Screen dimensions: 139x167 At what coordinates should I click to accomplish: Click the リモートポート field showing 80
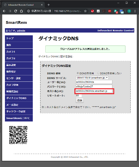(x=79, y=95)
